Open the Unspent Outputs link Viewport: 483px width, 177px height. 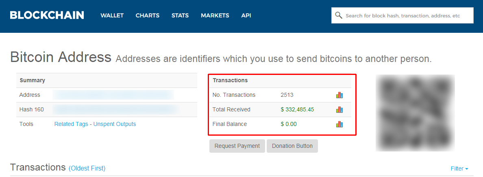coord(115,124)
